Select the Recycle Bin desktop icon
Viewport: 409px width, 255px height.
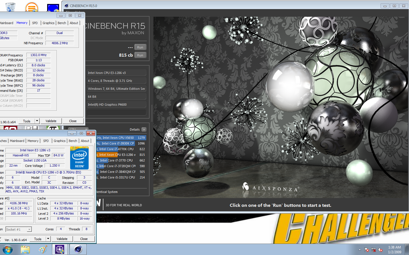pyautogui.click(x=11, y=7)
